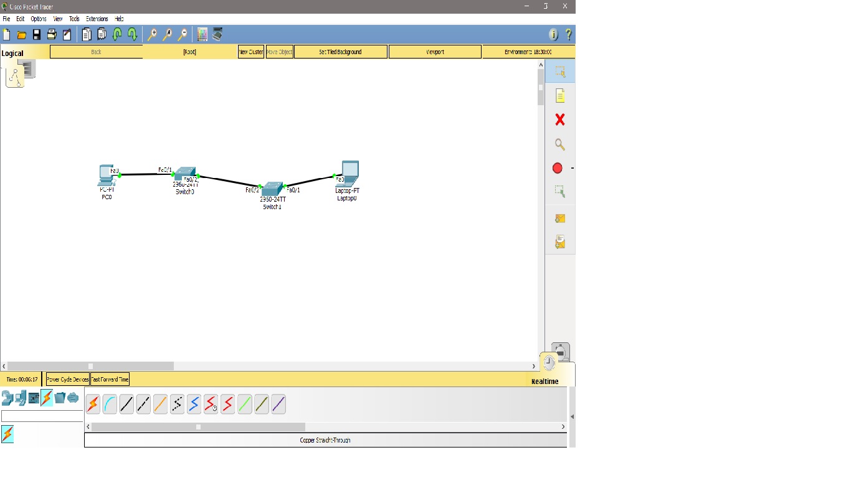Click the Undo toolbar arrow
The height and width of the screenshot is (478, 851).
pos(118,34)
